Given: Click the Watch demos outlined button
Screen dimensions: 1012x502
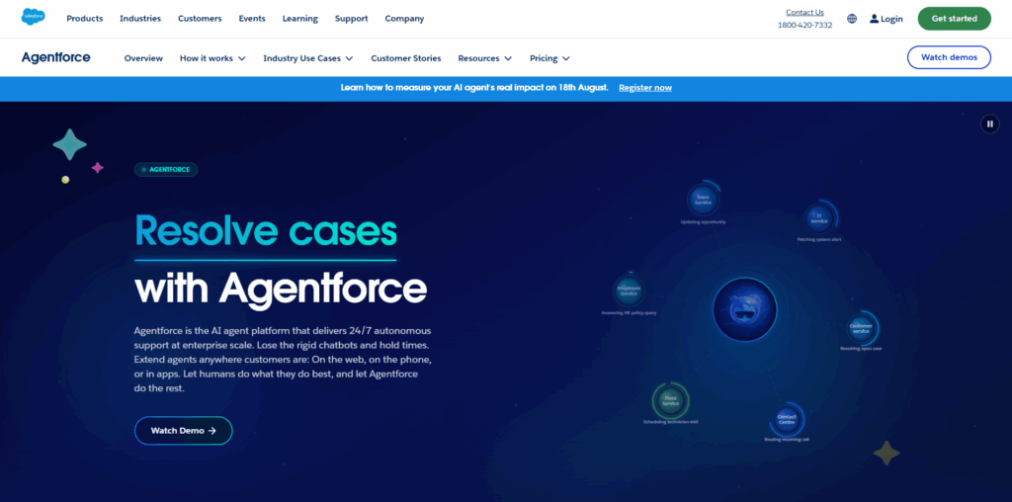Looking at the screenshot, I should (949, 57).
